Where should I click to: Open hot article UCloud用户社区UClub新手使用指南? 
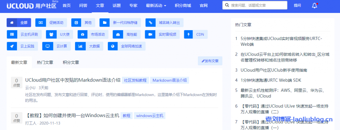274,70
